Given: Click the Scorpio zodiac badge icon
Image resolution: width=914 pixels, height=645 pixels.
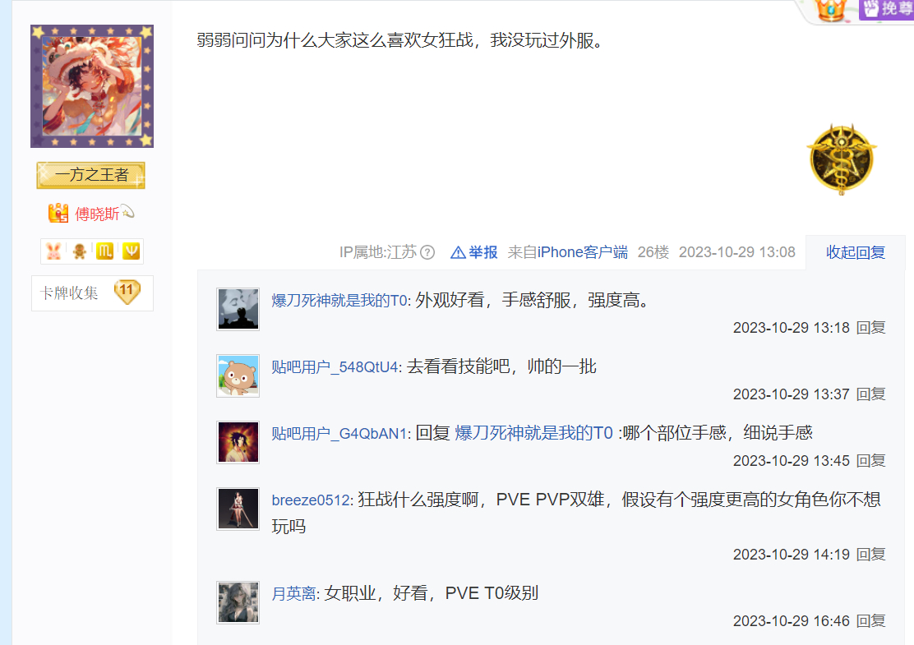Looking at the screenshot, I should tap(105, 251).
